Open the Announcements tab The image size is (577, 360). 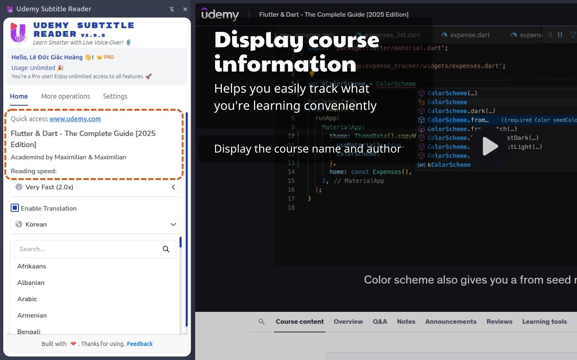point(451,321)
